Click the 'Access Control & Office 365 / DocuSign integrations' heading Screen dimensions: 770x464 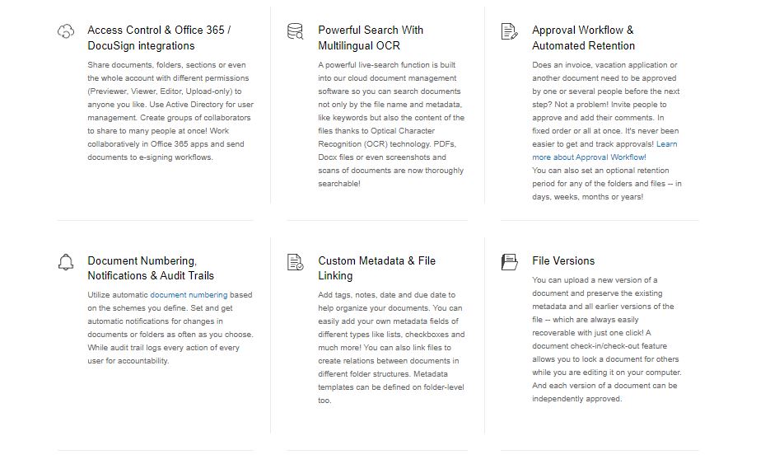[159, 38]
